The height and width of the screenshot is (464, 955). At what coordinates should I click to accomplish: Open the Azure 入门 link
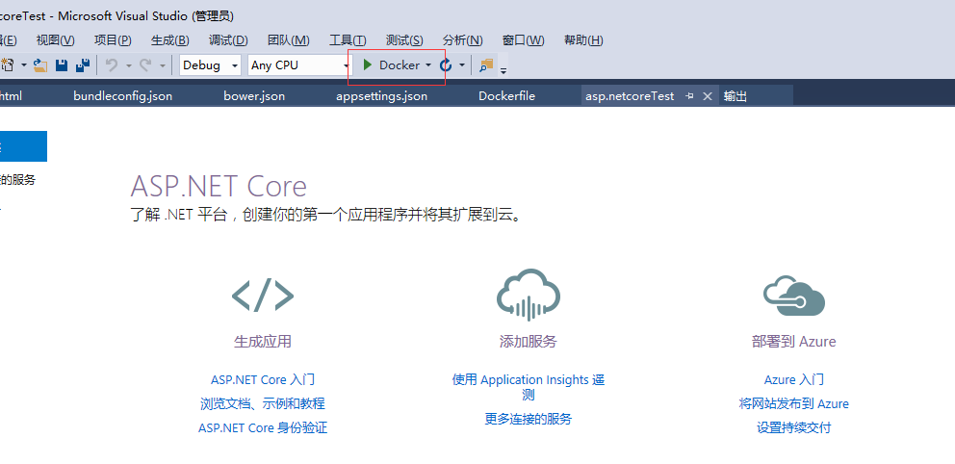coord(793,380)
